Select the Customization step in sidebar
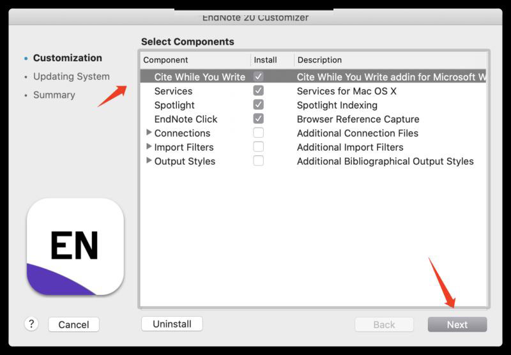This screenshot has height=355, width=511. pos(68,58)
